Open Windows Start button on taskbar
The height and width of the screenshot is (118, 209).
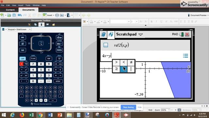[4, 115]
